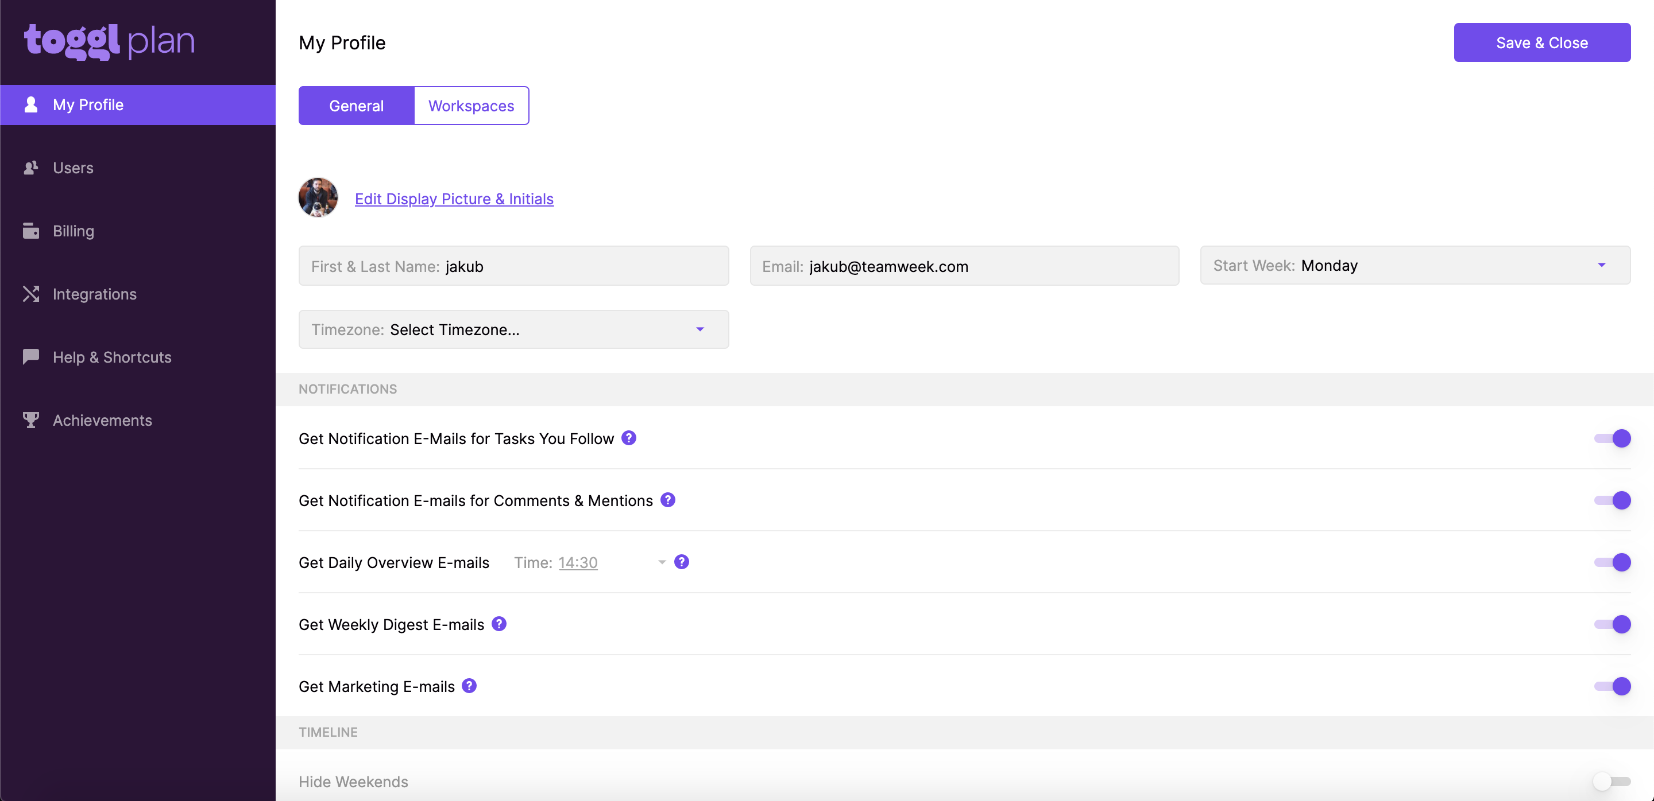
Task: Disable Get Daily Overview E-mails
Action: click(x=1612, y=562)
